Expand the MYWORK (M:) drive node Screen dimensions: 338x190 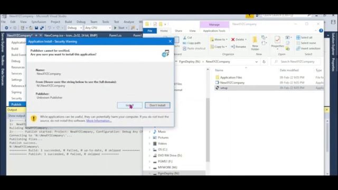[x=149, y=167]
